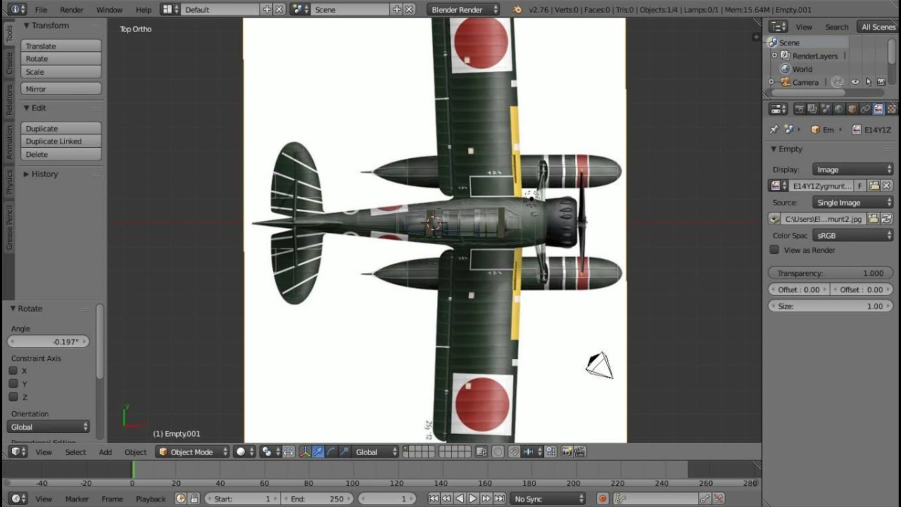The height and width of the screenshot is (507, 901).
Task: Open the Object Mode dropdown
Action: (x=193, y=452)
